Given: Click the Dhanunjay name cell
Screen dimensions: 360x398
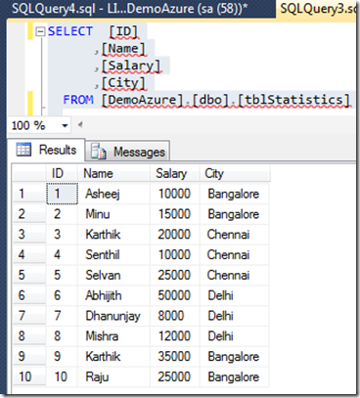Looking at the screenshot, I should point(113,316).
